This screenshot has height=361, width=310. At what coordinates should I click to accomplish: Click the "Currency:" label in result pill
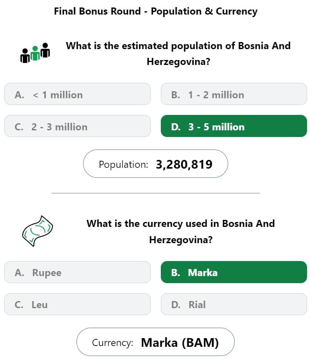(x=113, y=343)
